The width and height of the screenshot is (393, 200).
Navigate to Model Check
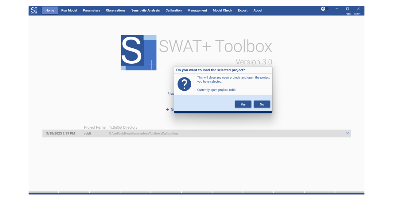pos(222,10)
